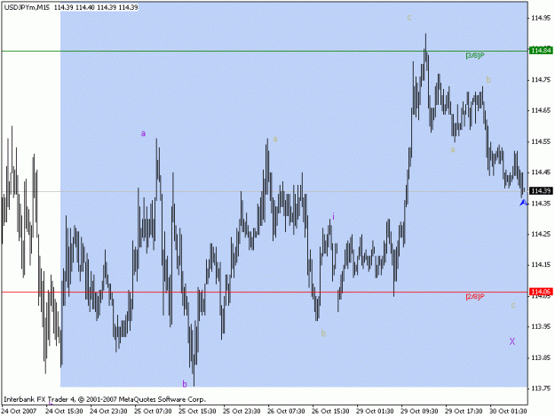The width and height of the screenshot is (555, 417).
Task: Select the purple 'b' wave label at chart bottom
Action: (185, 384)
